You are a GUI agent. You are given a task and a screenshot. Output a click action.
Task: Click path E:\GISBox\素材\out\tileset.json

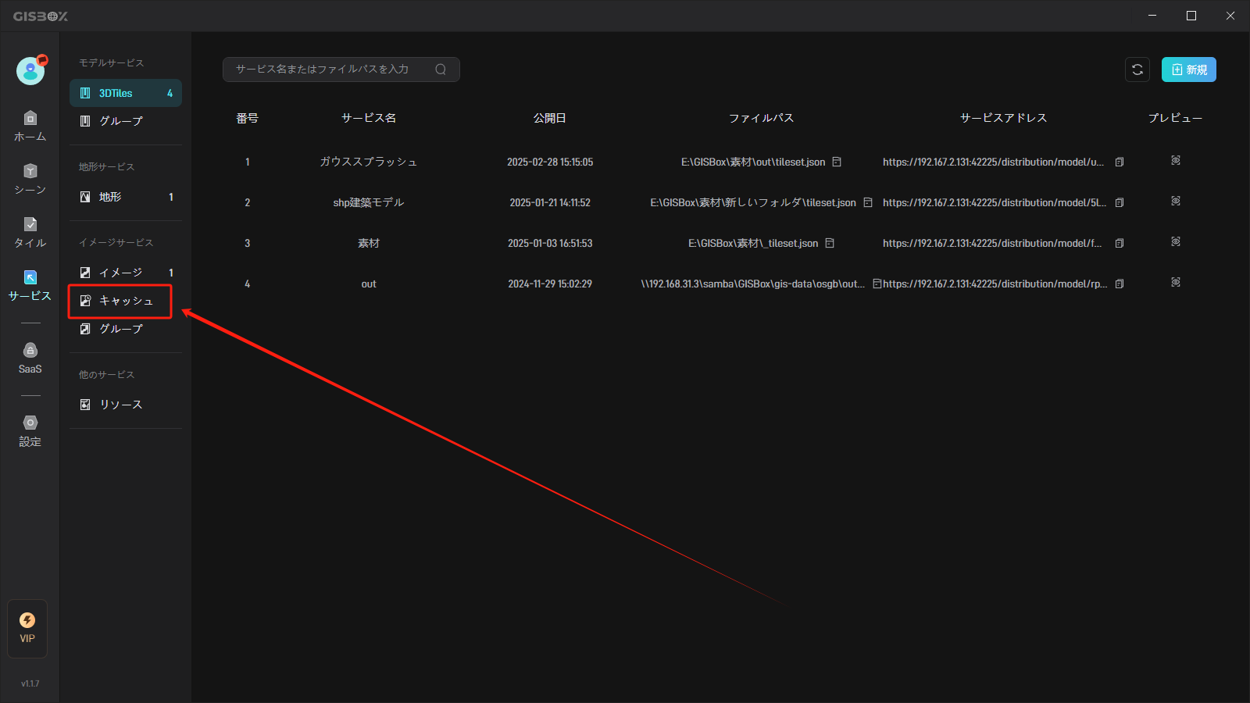(753, 162)
